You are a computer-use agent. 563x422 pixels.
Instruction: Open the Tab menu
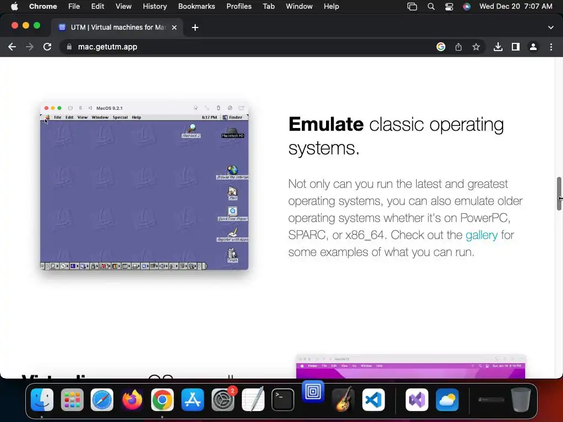268,7
